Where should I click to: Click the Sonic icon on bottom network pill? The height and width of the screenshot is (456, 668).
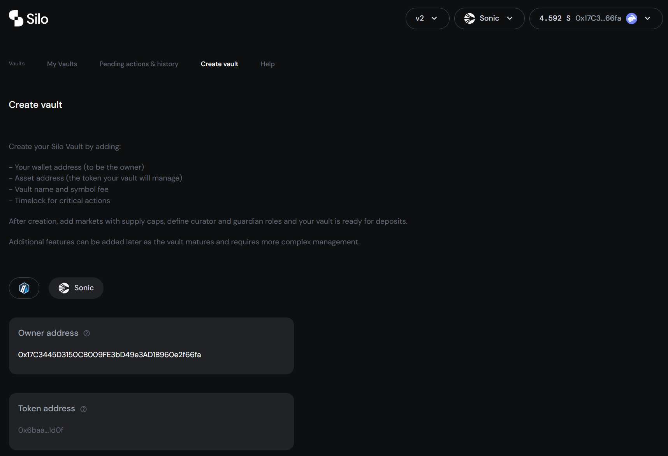tap(63, 288)
